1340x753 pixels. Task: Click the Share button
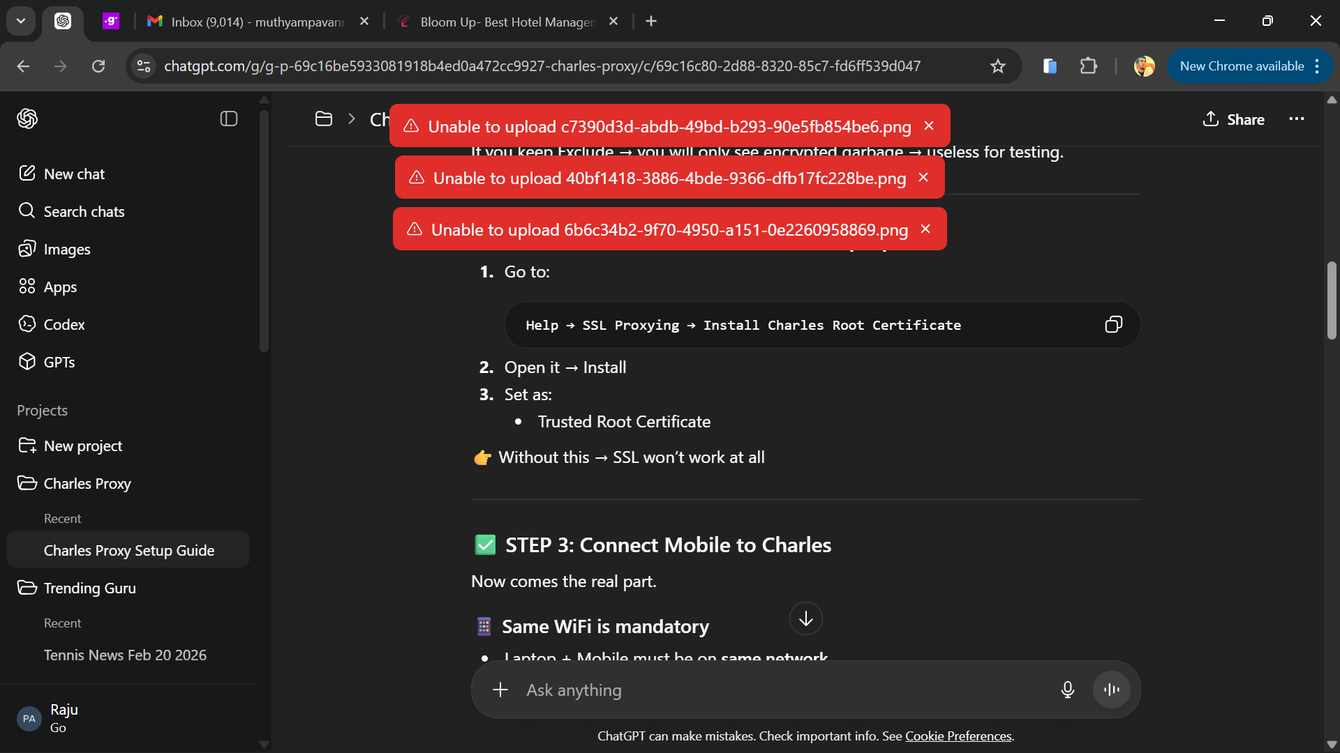pos(1234,119)
